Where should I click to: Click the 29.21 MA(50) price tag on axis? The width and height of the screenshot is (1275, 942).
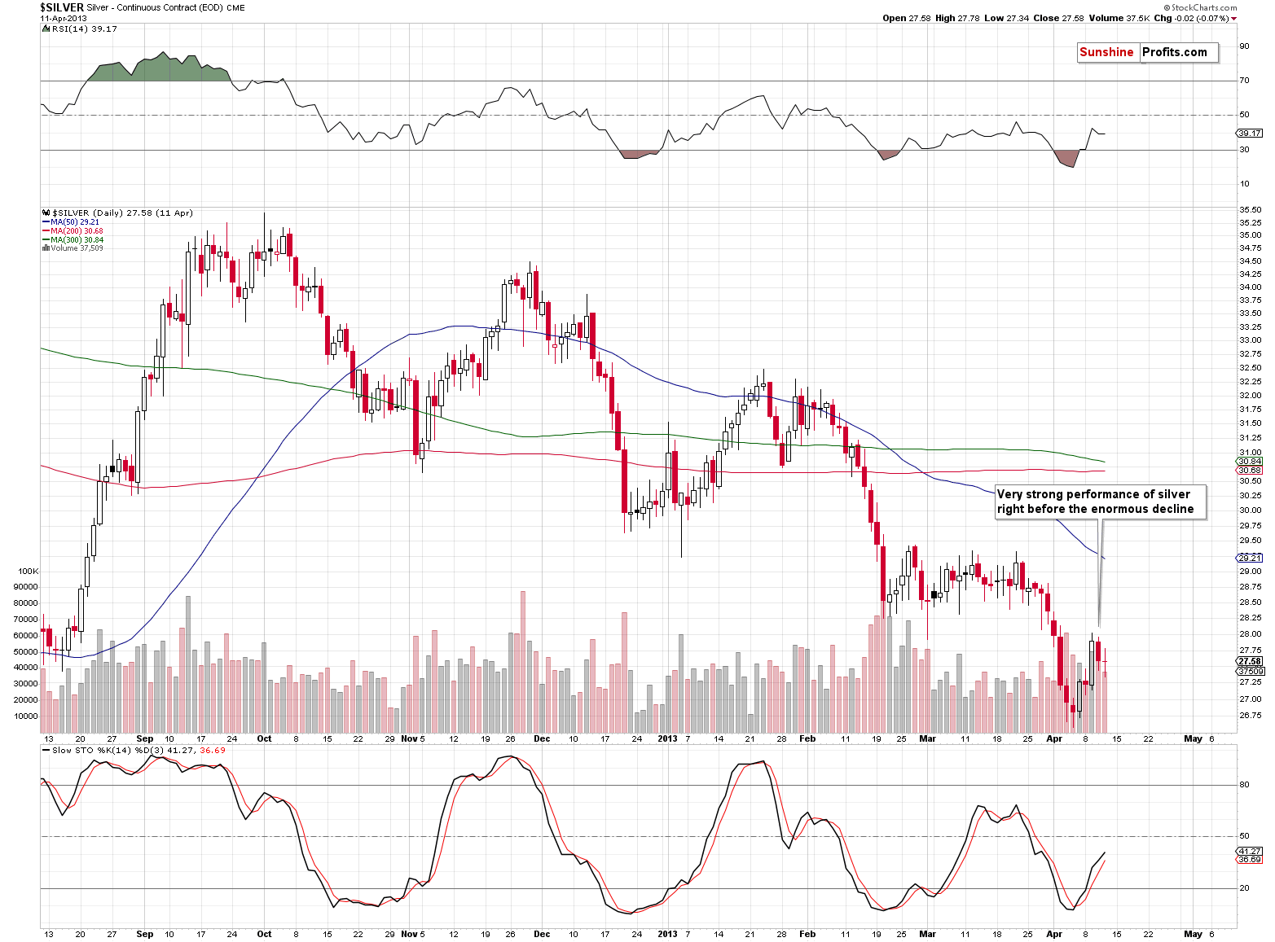pos(1250,558)
